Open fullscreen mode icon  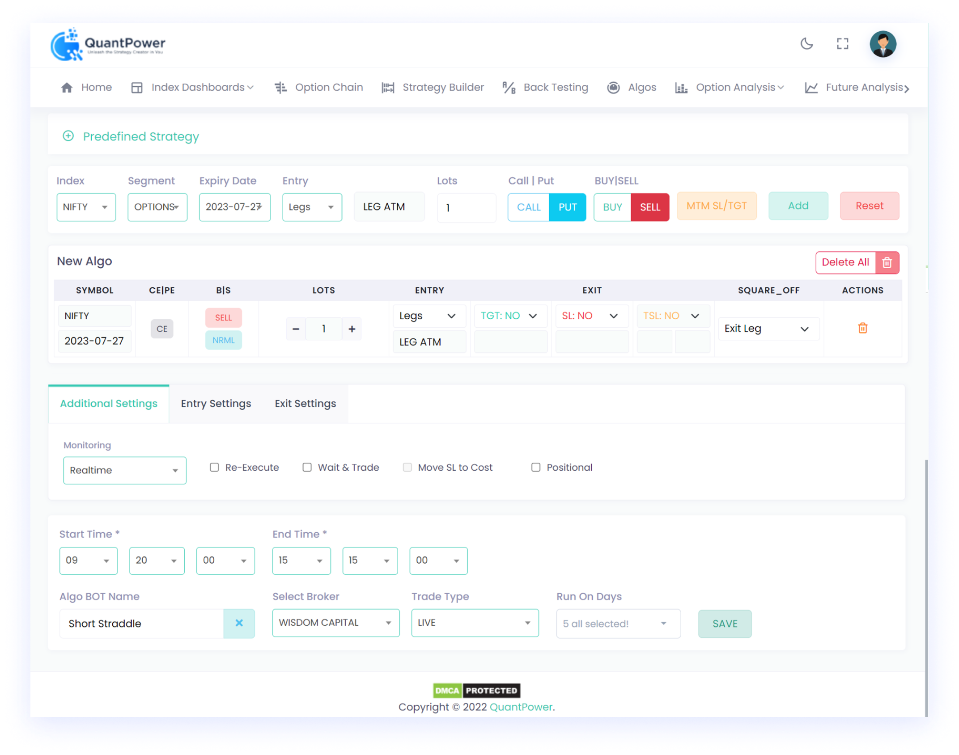(x=842, y=43)
